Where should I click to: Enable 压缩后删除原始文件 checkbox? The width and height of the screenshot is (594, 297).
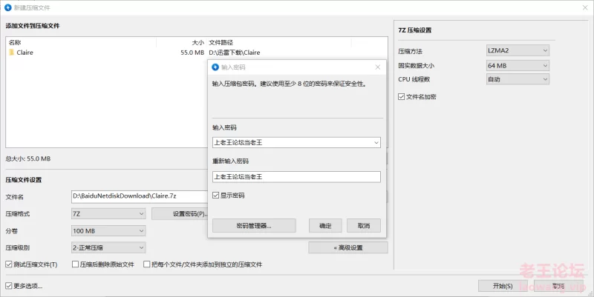point(76,264)
